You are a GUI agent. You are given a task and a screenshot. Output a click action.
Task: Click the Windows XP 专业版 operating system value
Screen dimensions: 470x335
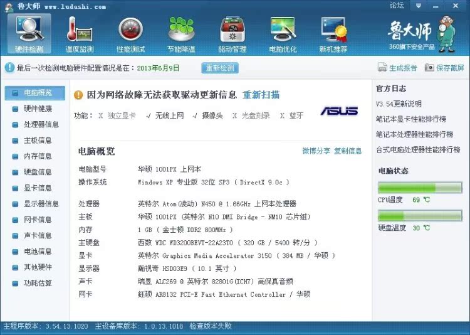(x=214, y=182)
